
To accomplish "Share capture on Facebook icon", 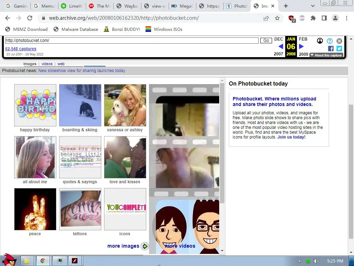I will (x=331, y=48).
